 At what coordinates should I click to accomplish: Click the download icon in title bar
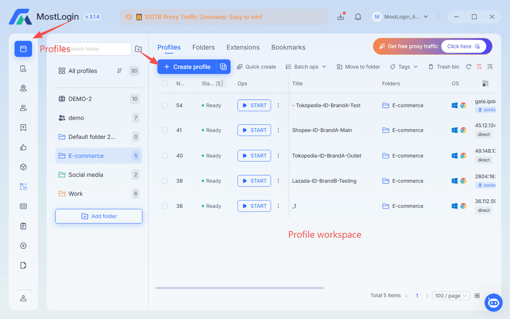(x=341, y=17)
